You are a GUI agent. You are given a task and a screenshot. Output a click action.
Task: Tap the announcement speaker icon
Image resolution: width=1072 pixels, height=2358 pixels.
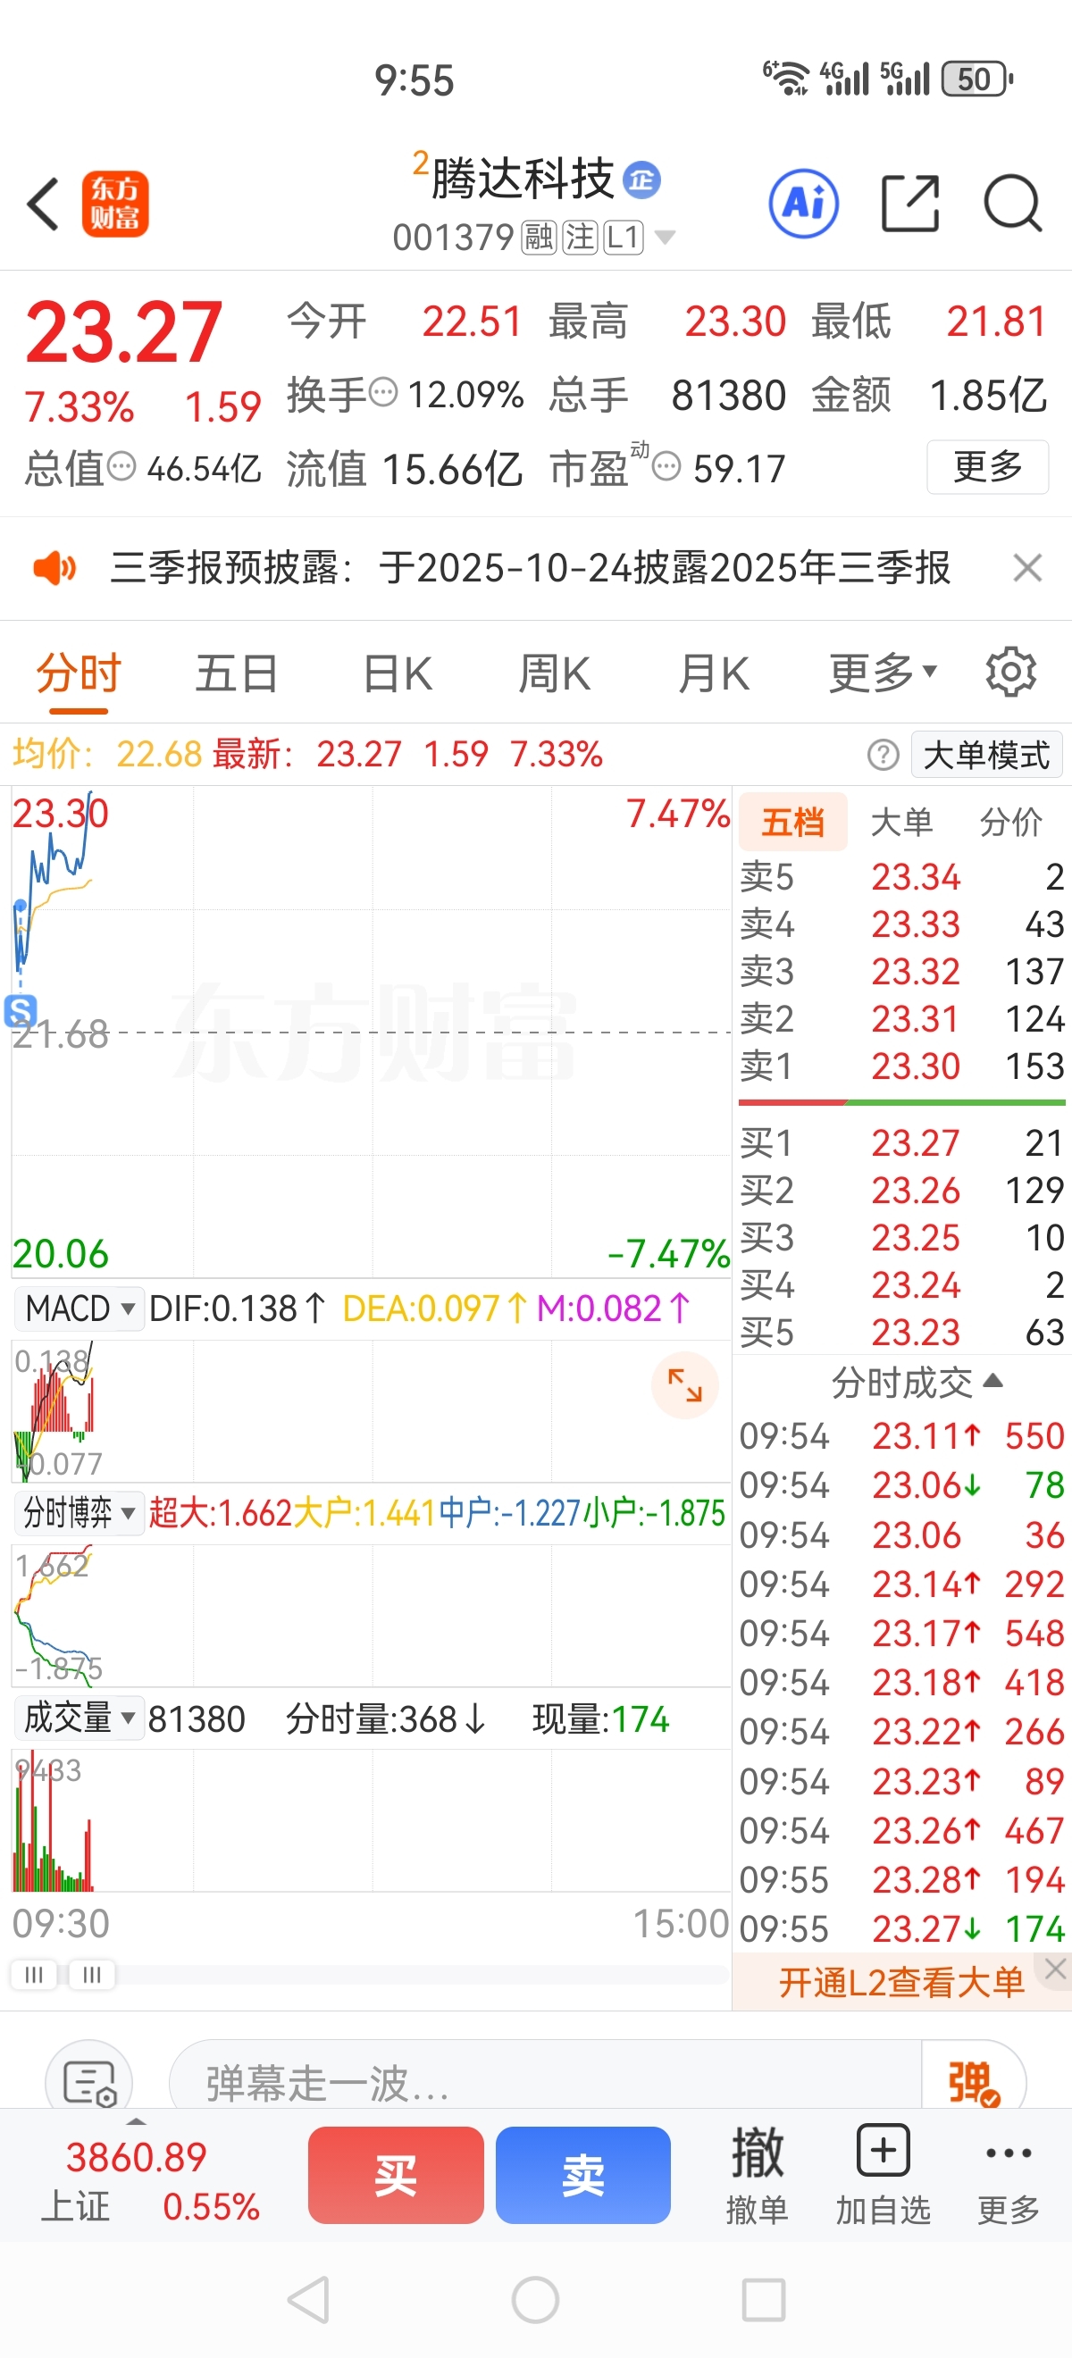click(54, 568)
